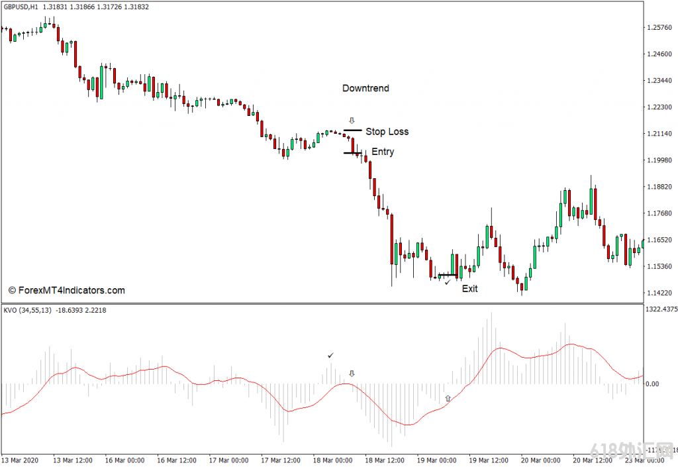The width and height of the screenshot is (678, 467).
Task: Select the Stop Loss horizontal line marker
Action: pos(353,130)
